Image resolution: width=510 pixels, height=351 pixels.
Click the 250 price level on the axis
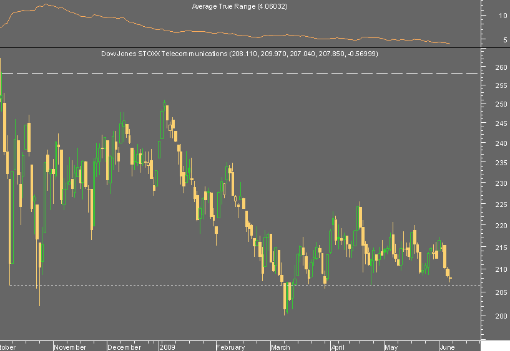pyautogui.click(x=501, y=104)
